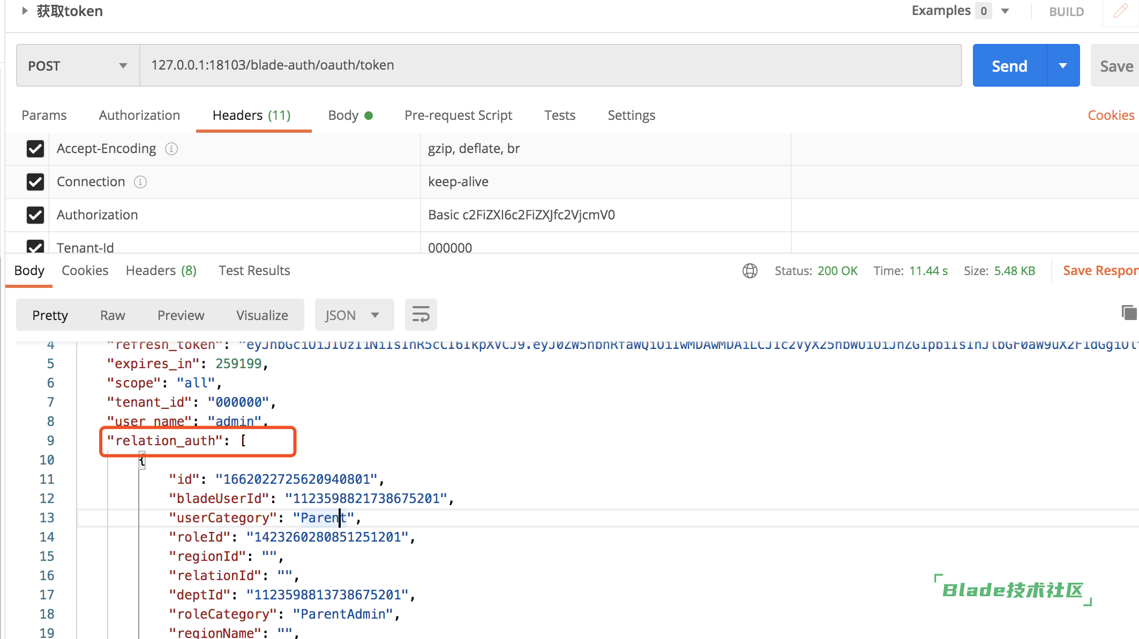The image size is (1139, 639).
Task: Click the "userCategory" Parent value
Action: pyautogui.click(x=324, y=518)
